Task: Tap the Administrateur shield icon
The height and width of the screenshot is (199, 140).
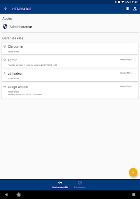Action: click(5, 26)
